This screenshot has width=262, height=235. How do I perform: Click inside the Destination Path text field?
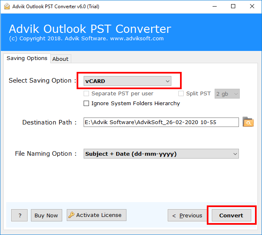pyautogui.click(x=161, y=122)
